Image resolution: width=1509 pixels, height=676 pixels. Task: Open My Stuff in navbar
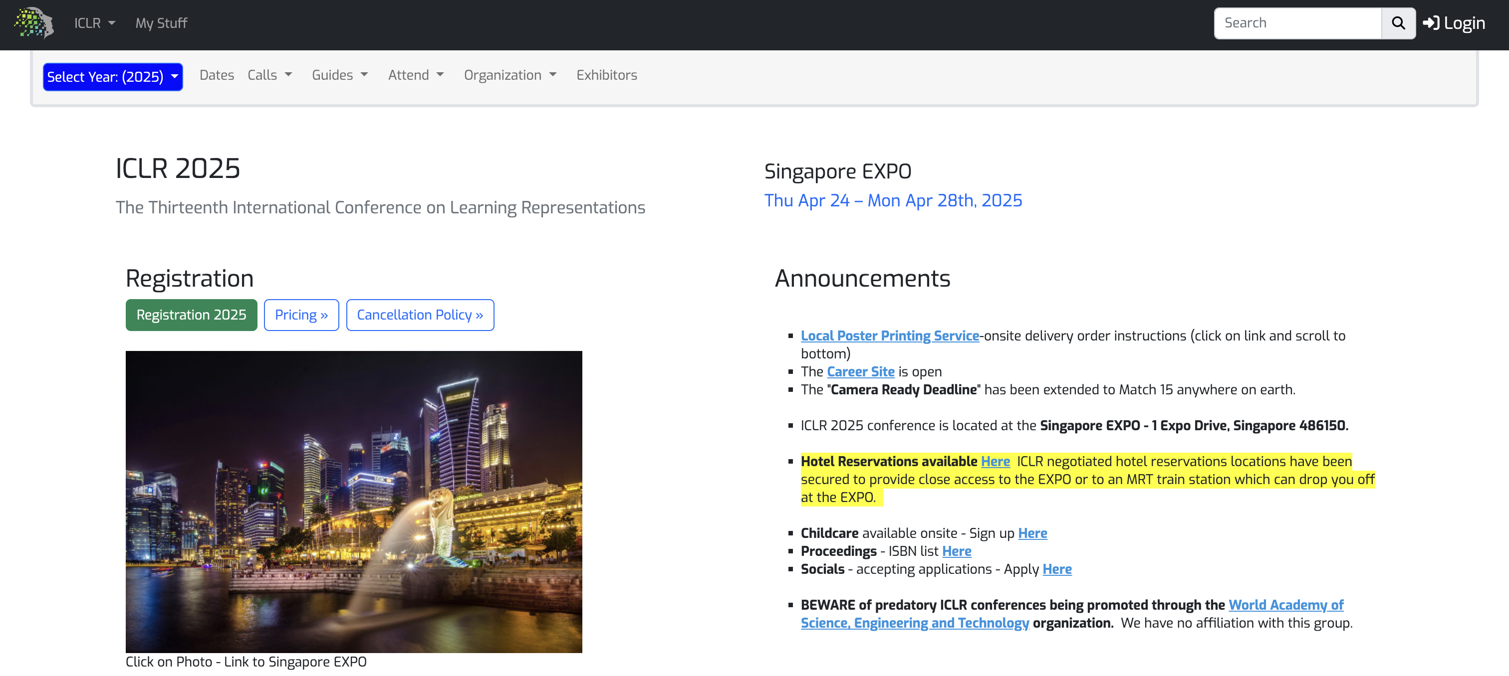161,23
